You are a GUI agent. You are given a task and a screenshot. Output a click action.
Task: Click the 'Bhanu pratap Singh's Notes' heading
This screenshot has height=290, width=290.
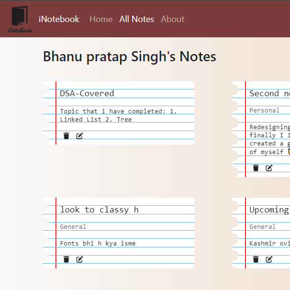[130, 56]
